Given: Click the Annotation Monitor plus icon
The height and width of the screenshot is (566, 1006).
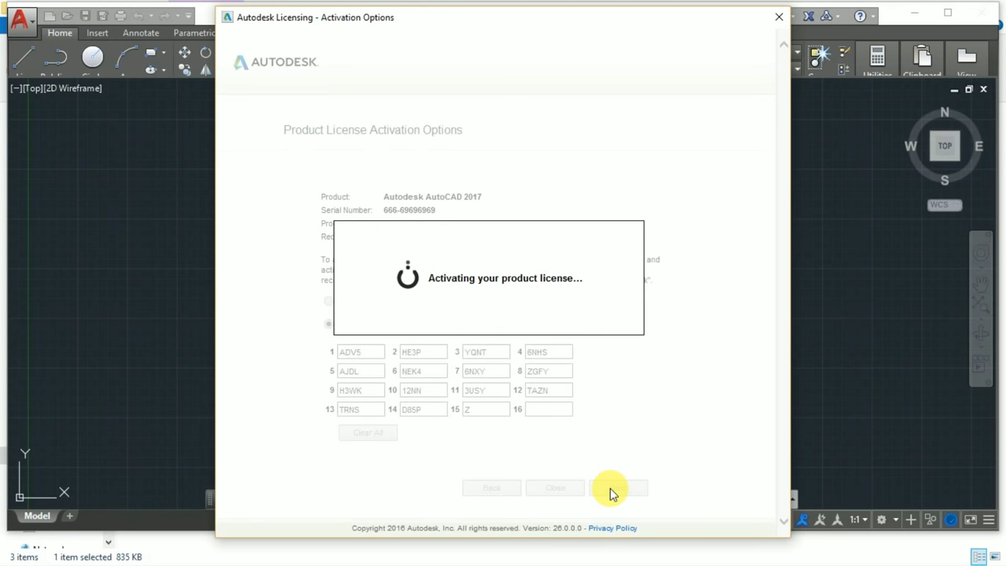Looking at the screenshot, I should point(911,520).
